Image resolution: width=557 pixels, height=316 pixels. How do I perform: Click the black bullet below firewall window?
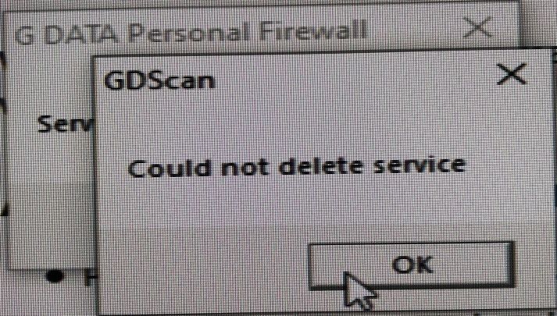pyautogui.click(x=55, y=276)
